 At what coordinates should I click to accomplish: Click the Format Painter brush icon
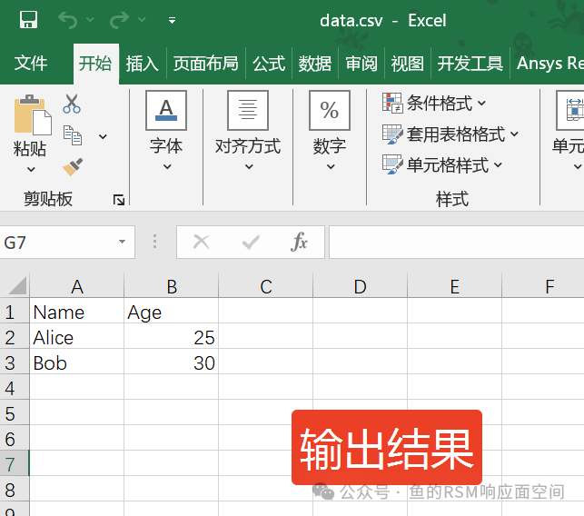(73, 167)
